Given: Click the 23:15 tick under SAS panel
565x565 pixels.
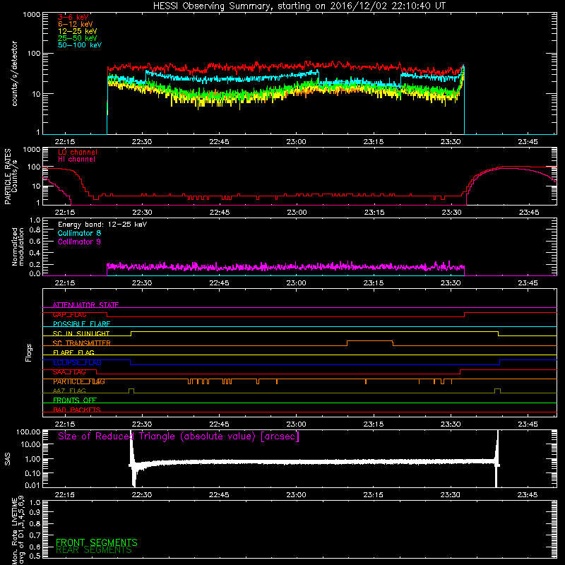Looking at the screenshot, I should [x=374, y=495].
